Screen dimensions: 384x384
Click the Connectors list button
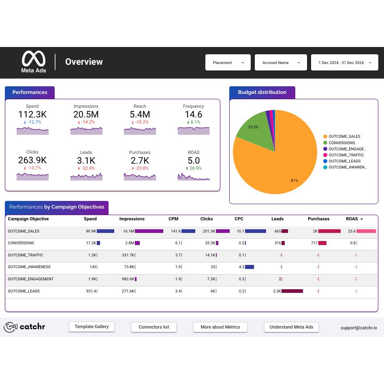154,327
